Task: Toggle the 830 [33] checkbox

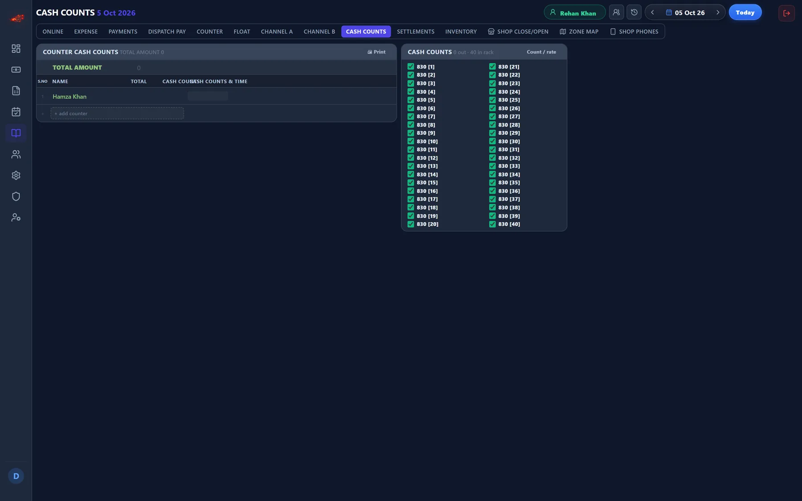Action: click(492, 166)
